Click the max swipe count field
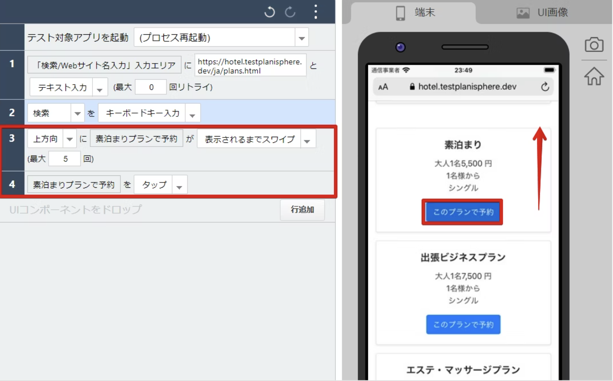 65,159
